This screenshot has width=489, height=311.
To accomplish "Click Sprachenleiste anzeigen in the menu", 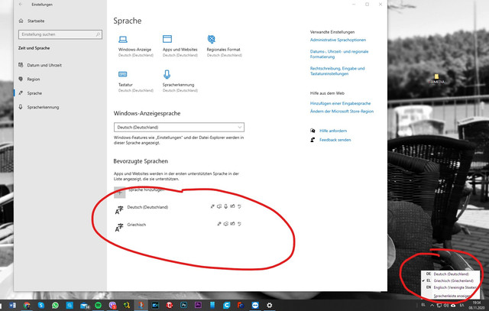I will [x=452, y=296].
